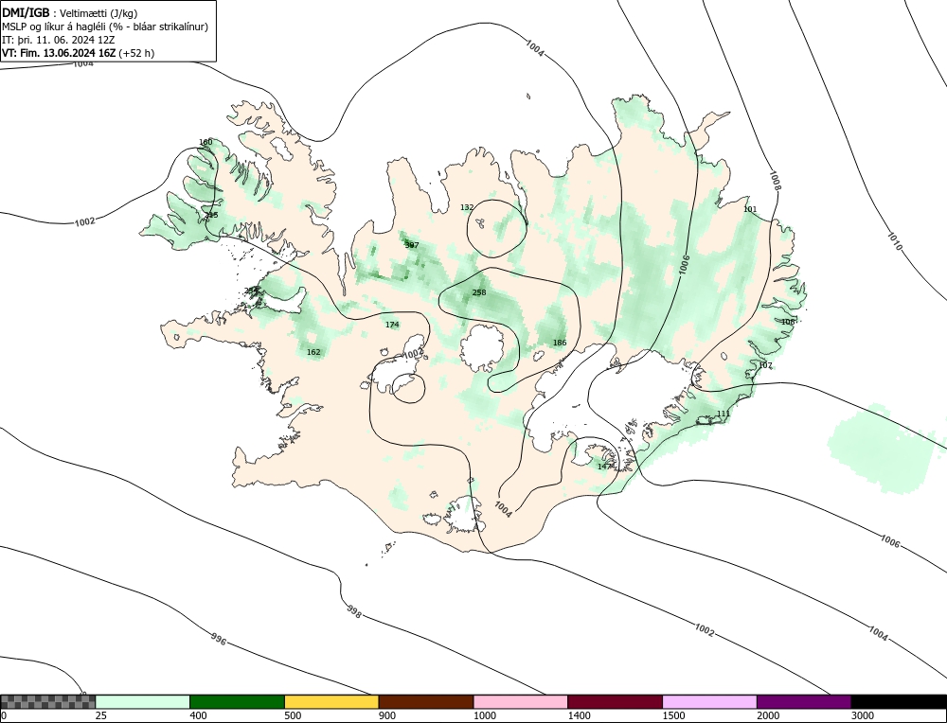This screenshot has width=947, height=723.
Task: Click the 996 isobar label
Action: pos(219,639)
